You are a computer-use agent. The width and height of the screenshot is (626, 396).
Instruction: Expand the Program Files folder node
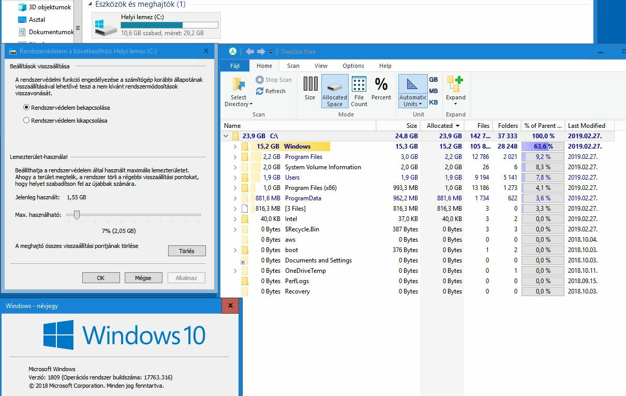[x=235, y=157]
